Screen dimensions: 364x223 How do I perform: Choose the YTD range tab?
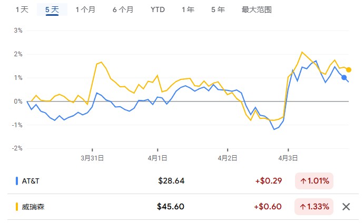point(157,9)
